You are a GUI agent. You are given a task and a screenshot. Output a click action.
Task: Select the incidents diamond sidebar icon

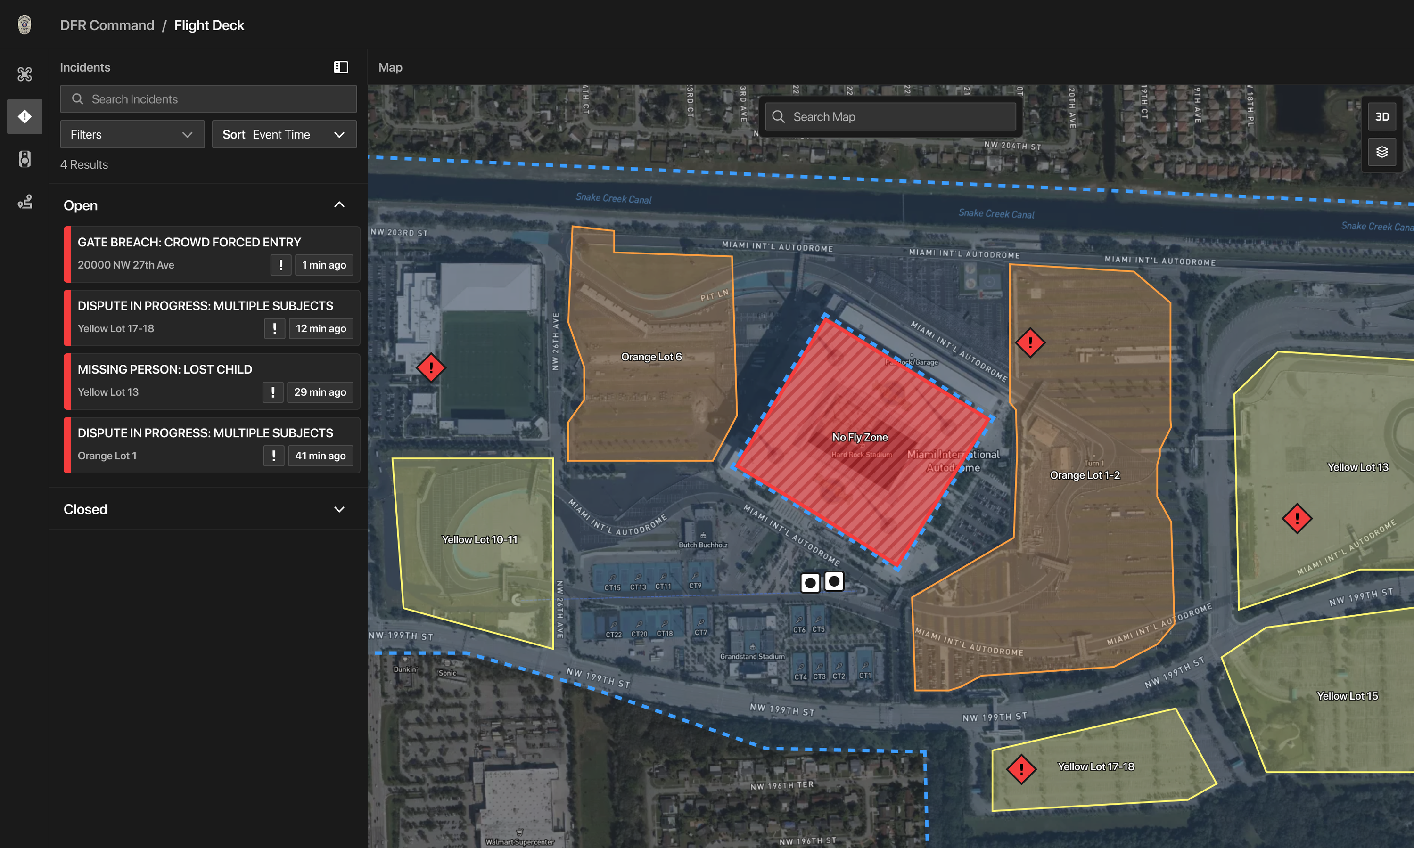pyautogui.click(x=25, y=116)
